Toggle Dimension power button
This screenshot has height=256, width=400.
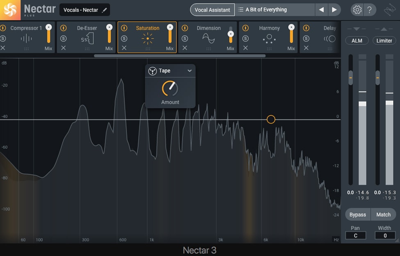185,28
